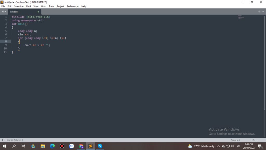
Task: Open Skype from the taskbar
Action: click(100, 146)
